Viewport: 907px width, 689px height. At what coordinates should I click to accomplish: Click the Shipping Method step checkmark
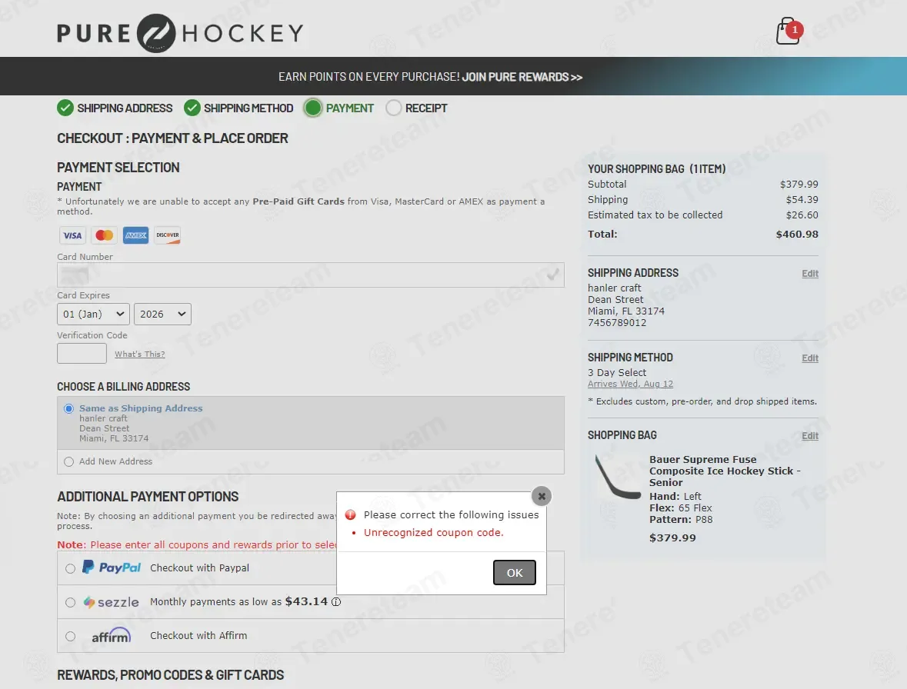click(192, 108)
